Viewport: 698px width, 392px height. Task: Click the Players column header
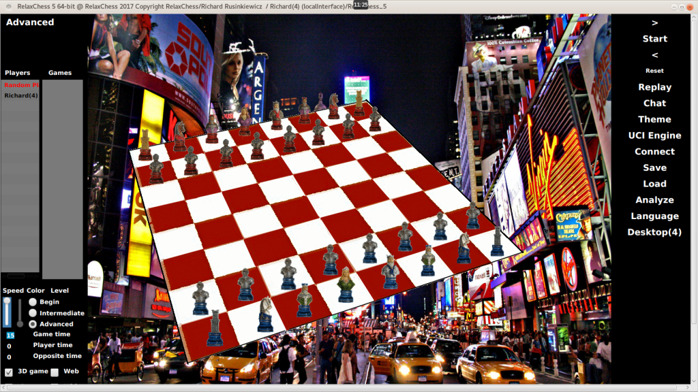coord(17,73)
